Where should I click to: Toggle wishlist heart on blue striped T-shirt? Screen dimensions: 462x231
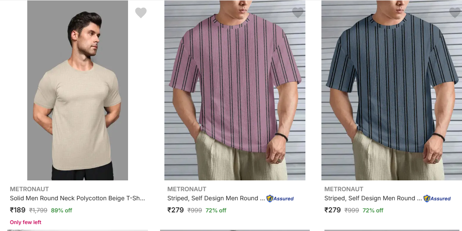[455, 13]
